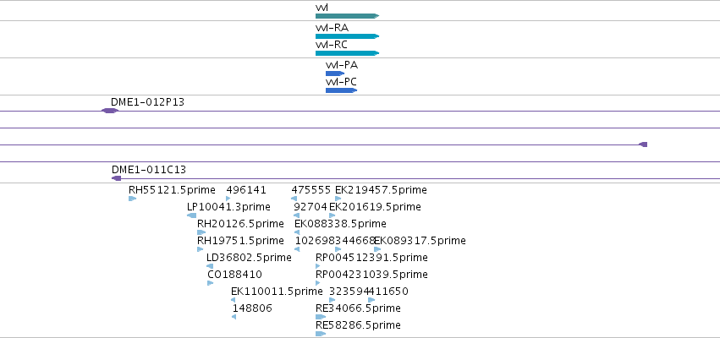Click the DME1-012P13 BAC end marker

pos(110,111)
